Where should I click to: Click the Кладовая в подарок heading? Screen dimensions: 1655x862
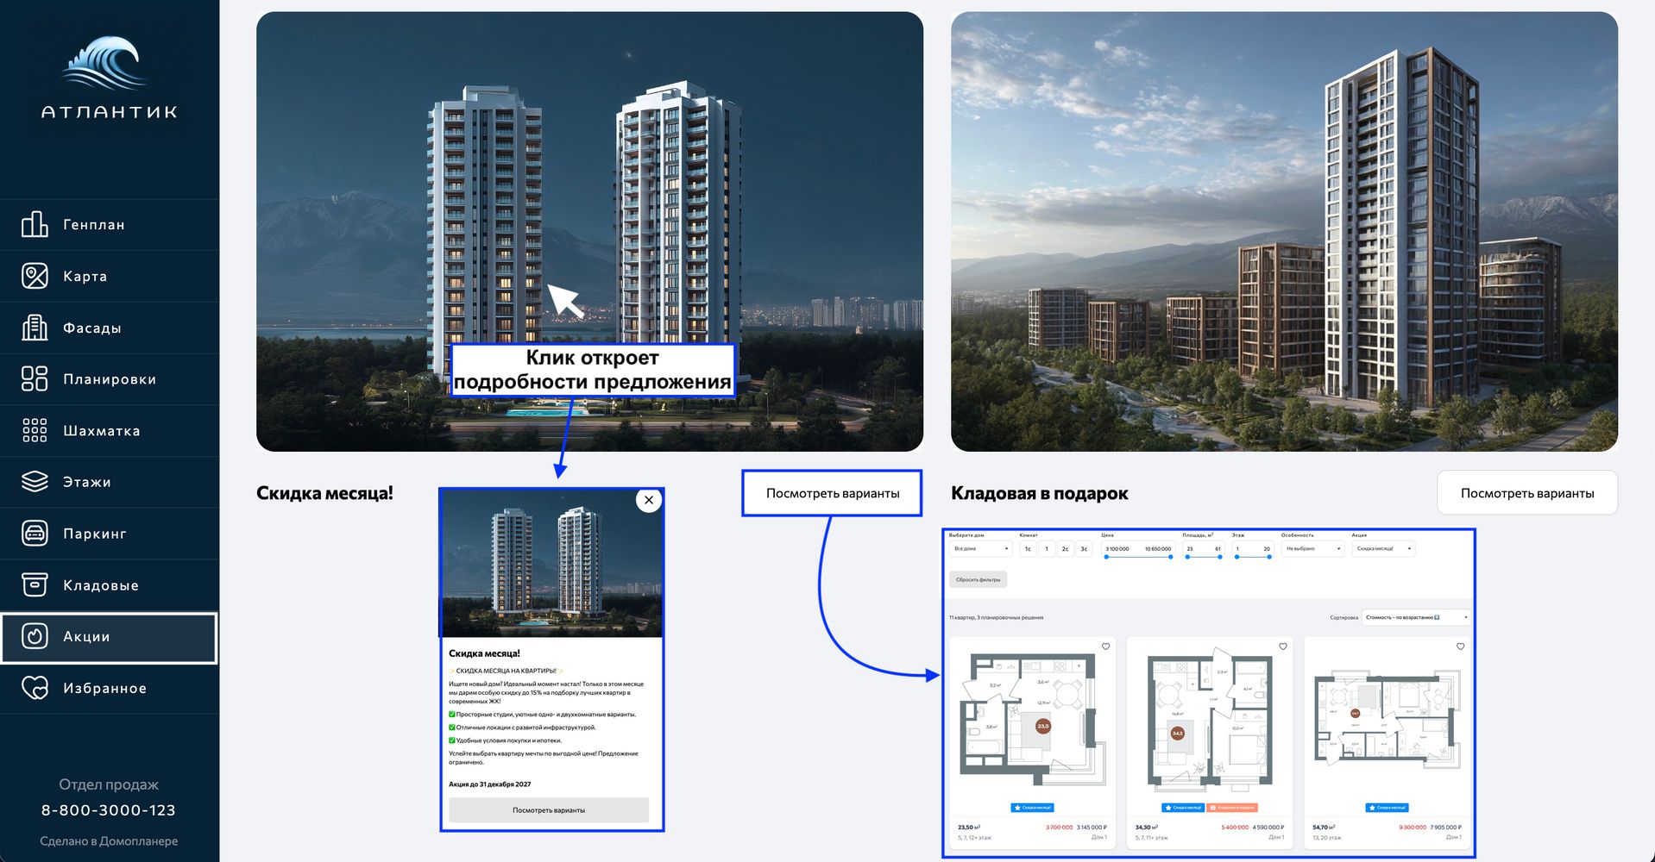coord(1040,493)
